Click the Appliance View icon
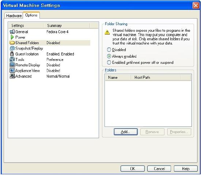201x175 pixels. pyautogui.click(x=12, y=70)
